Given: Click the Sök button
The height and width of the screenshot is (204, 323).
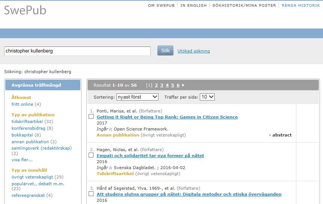Looking at the screenshot, I should pyautogui.click(x=165, y=51).
